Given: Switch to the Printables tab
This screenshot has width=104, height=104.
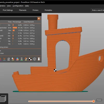Looking at the screenshot, I should pos(48,10).
